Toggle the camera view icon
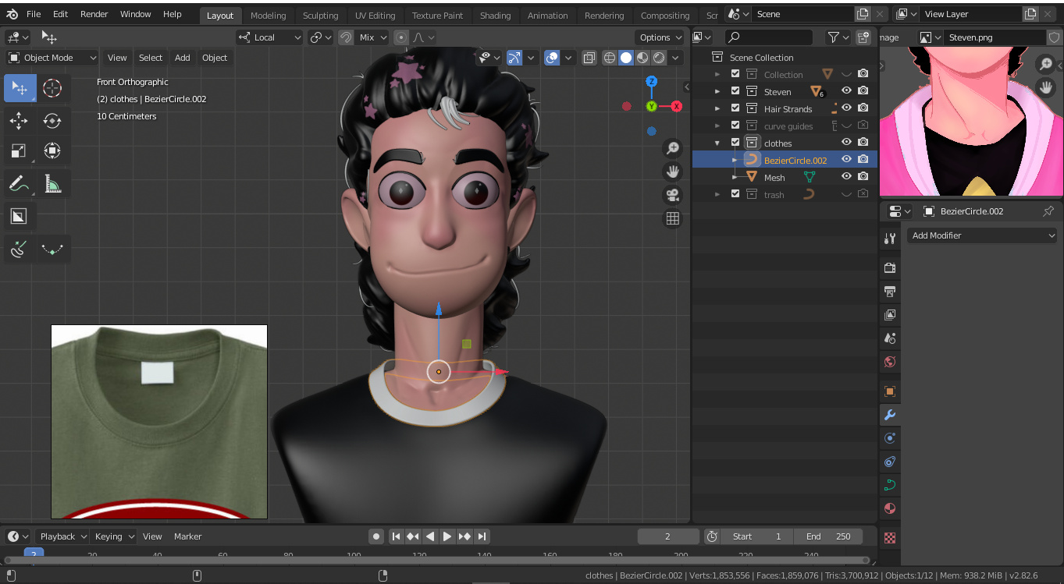The image size is (1064, 584). pyautogui.click(x=672, y=195)
